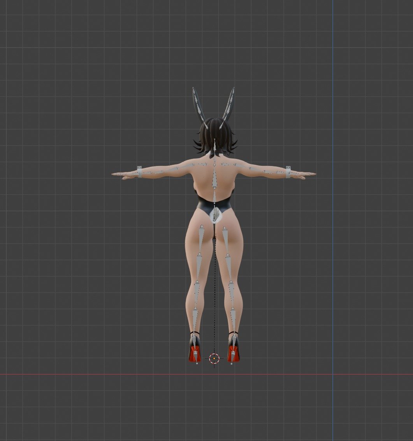Click the right red high-heel shoe
413x441 pixels.
click(x=234, y=349)
